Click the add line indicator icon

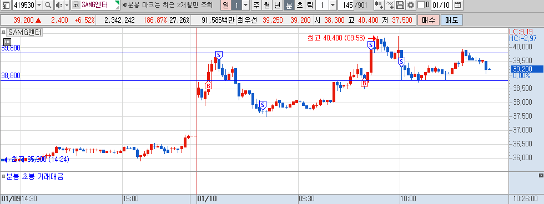tap(390, 5)
